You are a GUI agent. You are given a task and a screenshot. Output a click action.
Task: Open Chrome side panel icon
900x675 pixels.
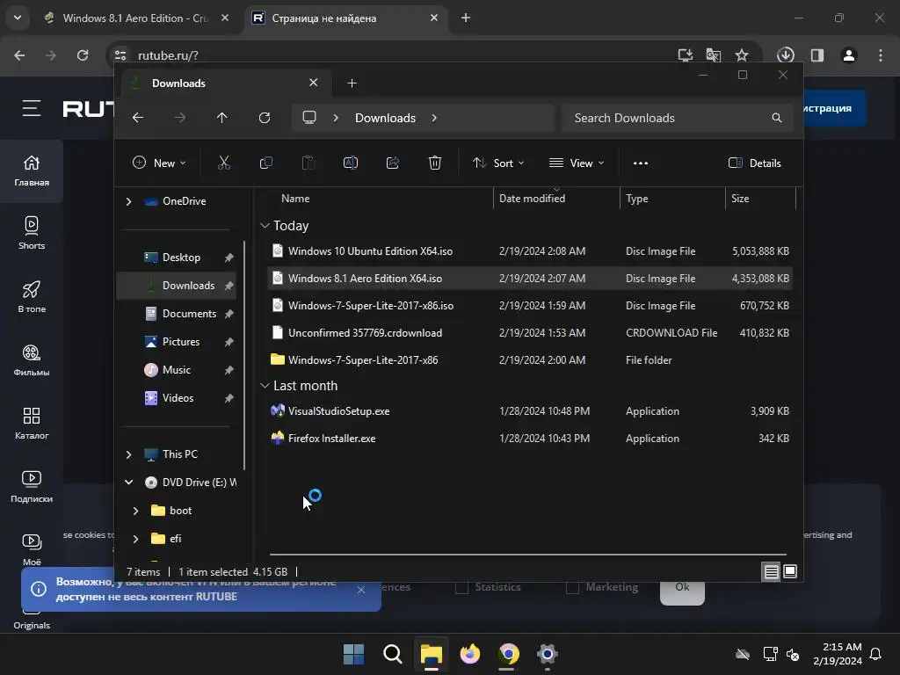(x=817, y=55)
